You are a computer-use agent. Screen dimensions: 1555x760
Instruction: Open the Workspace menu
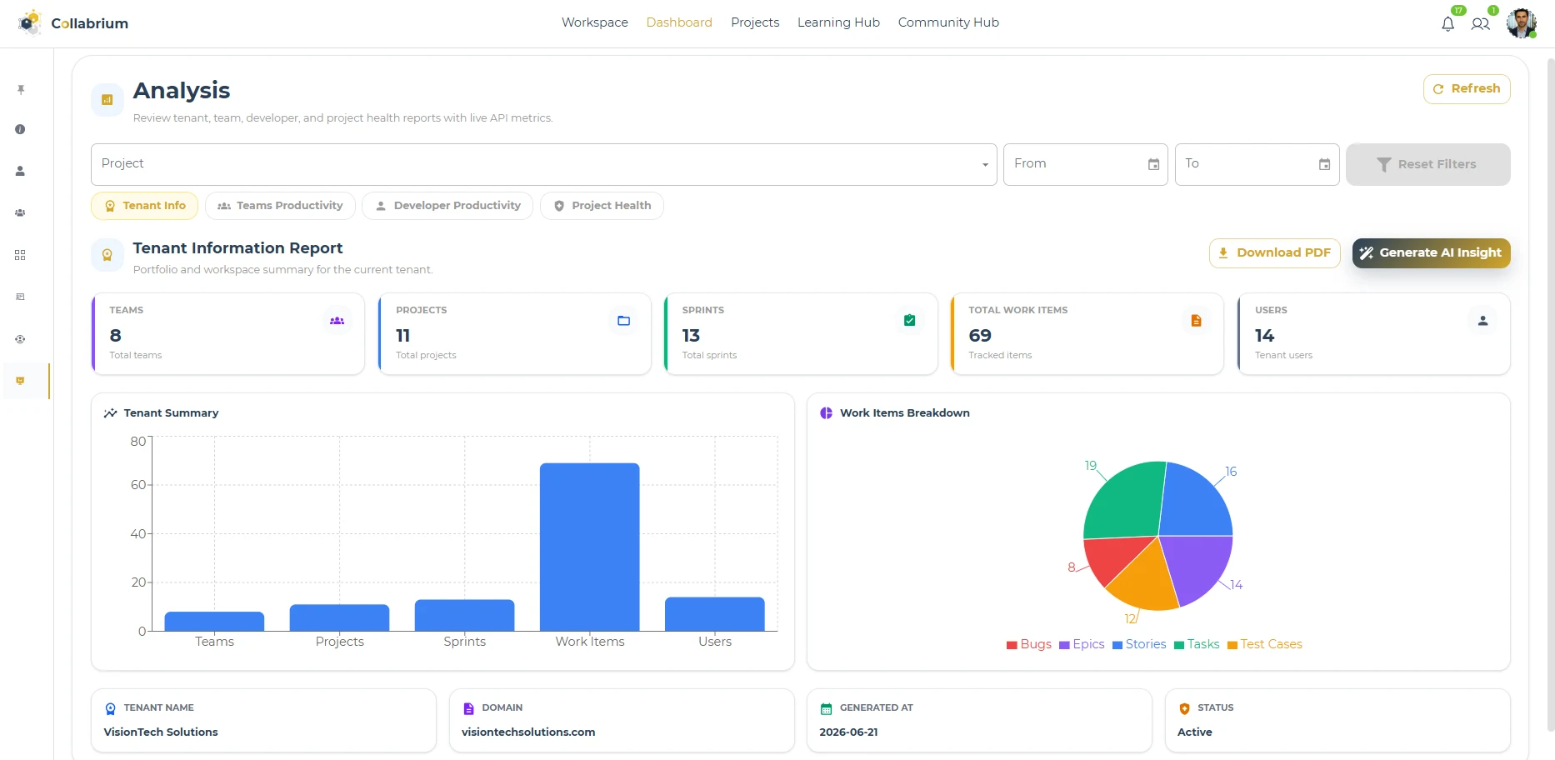tap(595, 22)
